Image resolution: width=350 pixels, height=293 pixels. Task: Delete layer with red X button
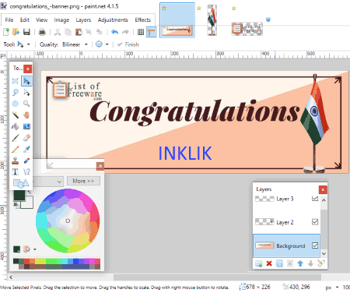click(269, 263)
